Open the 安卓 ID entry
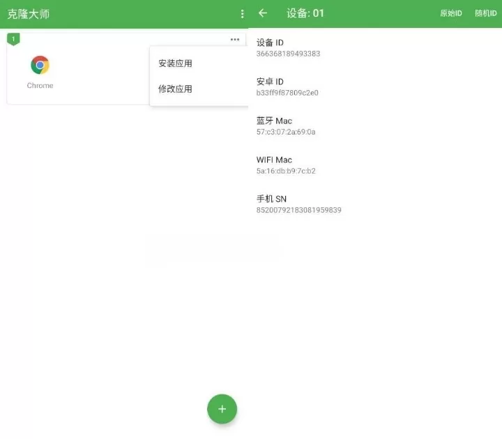The image size is (502, 439). [375, 87]
